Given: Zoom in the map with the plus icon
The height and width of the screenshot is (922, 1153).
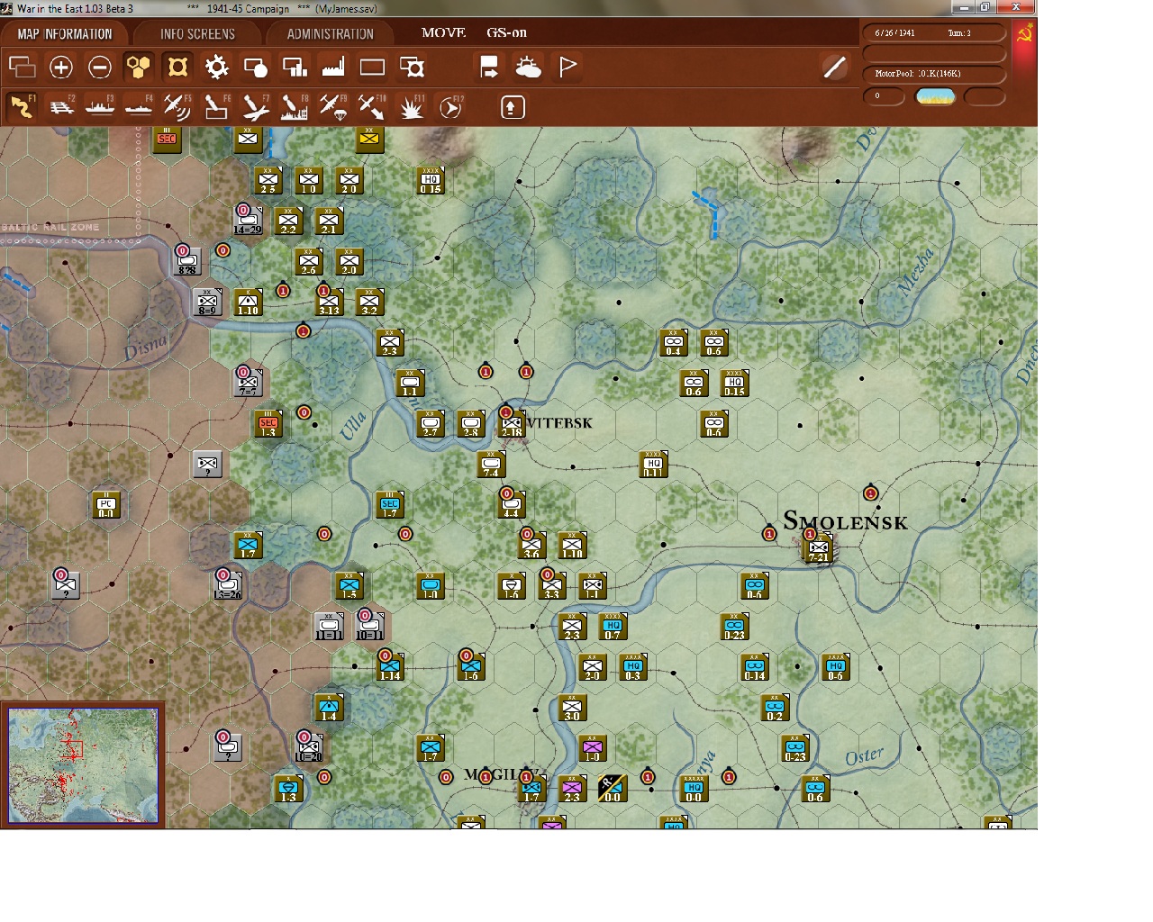Looking at the screenshot, I should click(x=61, y=67).
